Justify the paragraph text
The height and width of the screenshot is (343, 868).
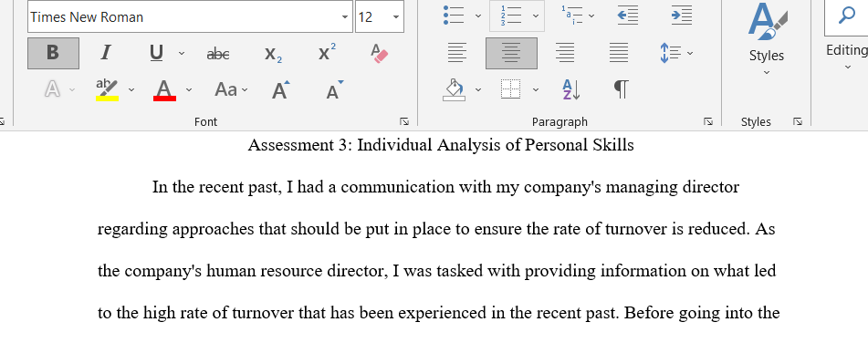tap(619, 53)
